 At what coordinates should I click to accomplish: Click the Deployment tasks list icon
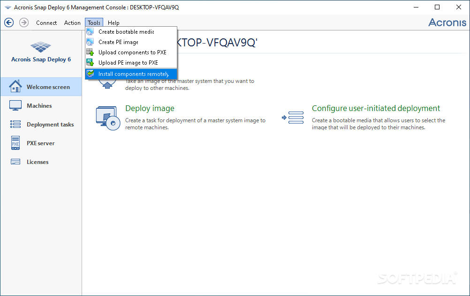15,124
